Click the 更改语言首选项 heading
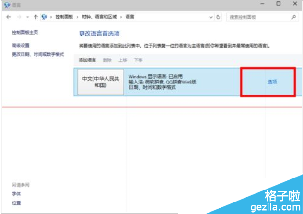The width and height of the screenshot is (303, 214). tap(99, 34)
